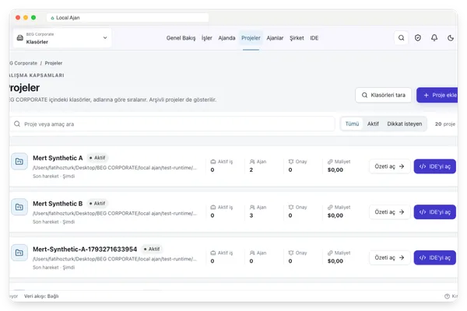Screen dimensions: 467x311
Task: Select the Dikkat isteyen filter
Action: 405,124
